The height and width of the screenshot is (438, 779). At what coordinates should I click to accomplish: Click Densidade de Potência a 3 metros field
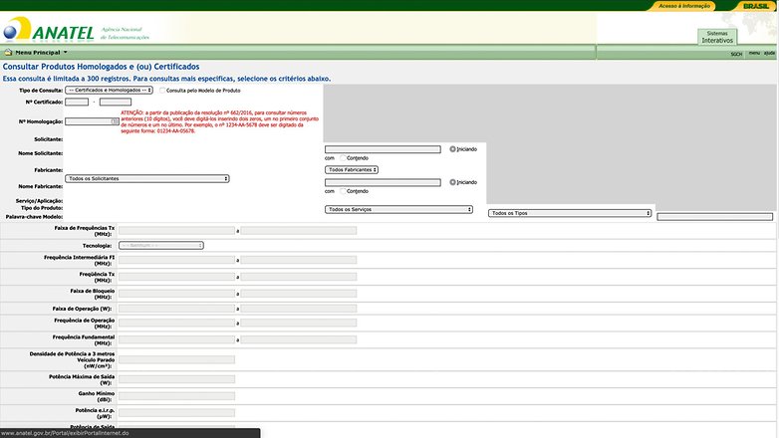(177, 359)
